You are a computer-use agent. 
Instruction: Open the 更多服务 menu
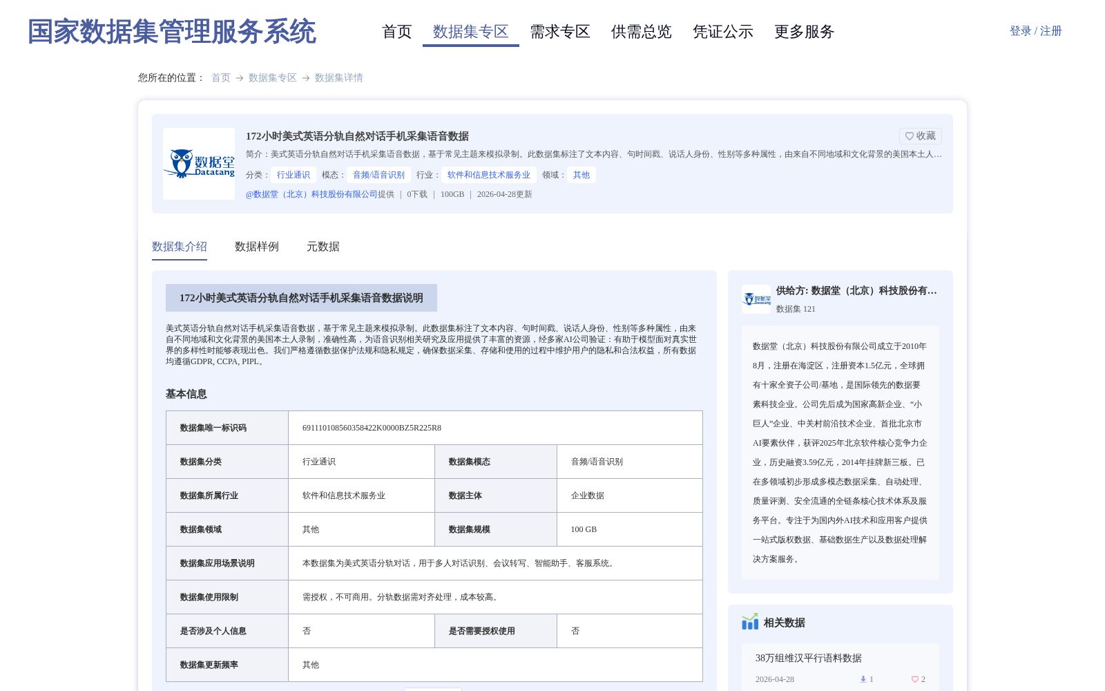[805, 32]
